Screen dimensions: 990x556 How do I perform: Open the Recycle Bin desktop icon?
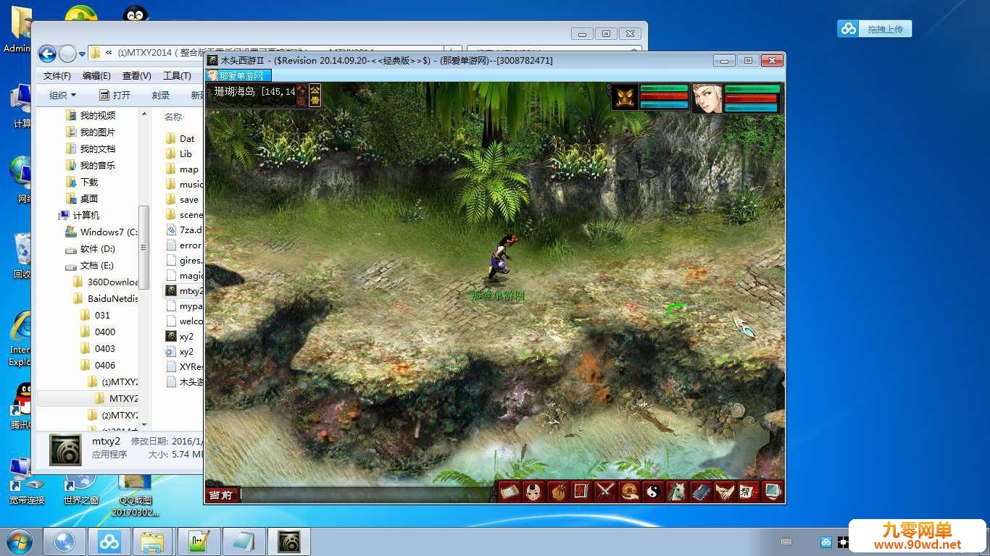click(22, 255)
